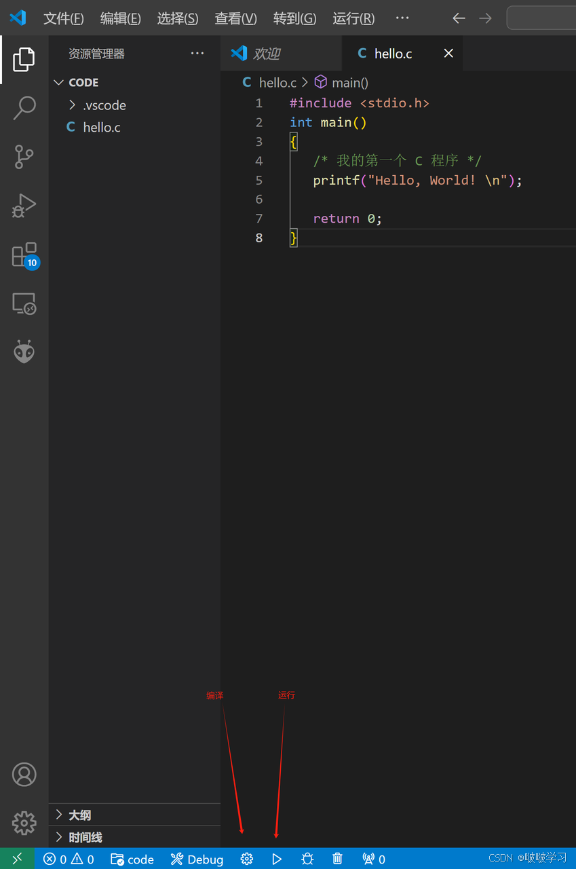
Task: Click the return 0; statement
Action: 348,219
